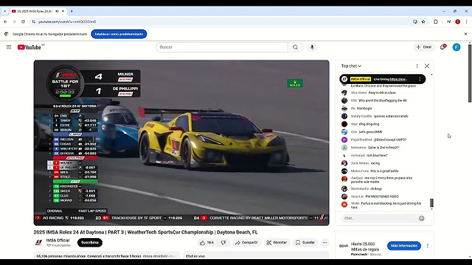Open the tab search dropdown arrow
Screen dimensions: 472x265
pos(5,11)
